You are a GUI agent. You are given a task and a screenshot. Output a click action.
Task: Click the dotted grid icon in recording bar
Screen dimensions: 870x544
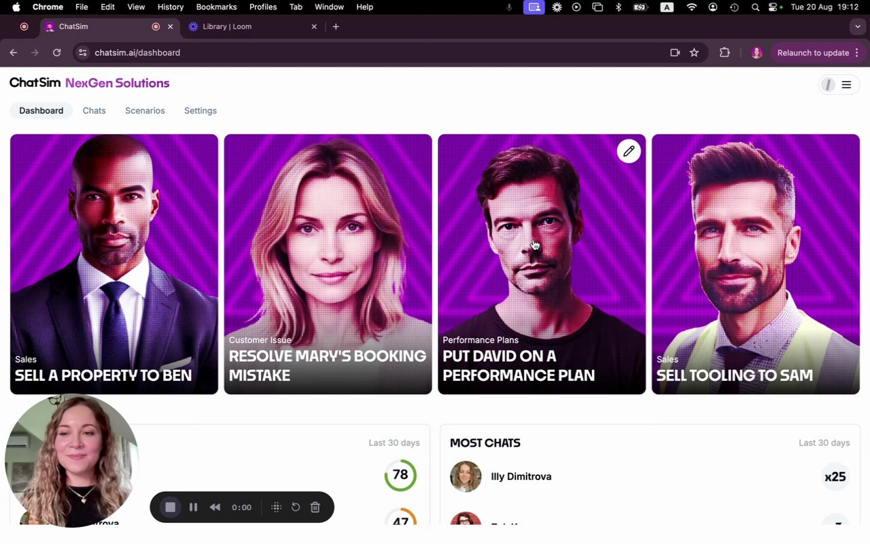point(276,507)
